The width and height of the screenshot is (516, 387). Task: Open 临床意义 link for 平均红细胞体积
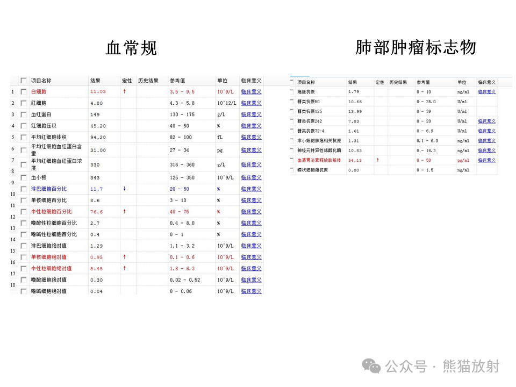(x=251, y=137)
